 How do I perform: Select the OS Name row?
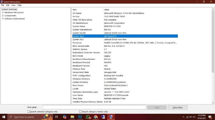[x=125, y=13]
